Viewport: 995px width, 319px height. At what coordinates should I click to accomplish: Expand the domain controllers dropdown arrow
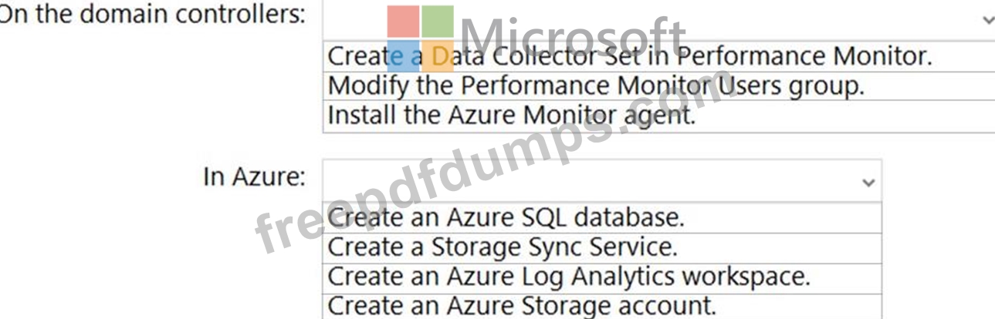pos(987,20)
